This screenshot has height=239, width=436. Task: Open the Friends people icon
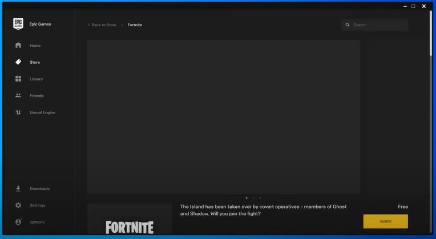pyautogui.click(x=18, y=96)
